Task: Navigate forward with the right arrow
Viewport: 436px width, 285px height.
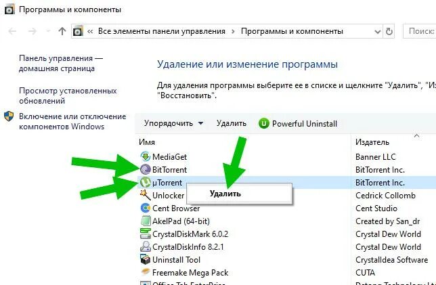Action: point(32,31)
